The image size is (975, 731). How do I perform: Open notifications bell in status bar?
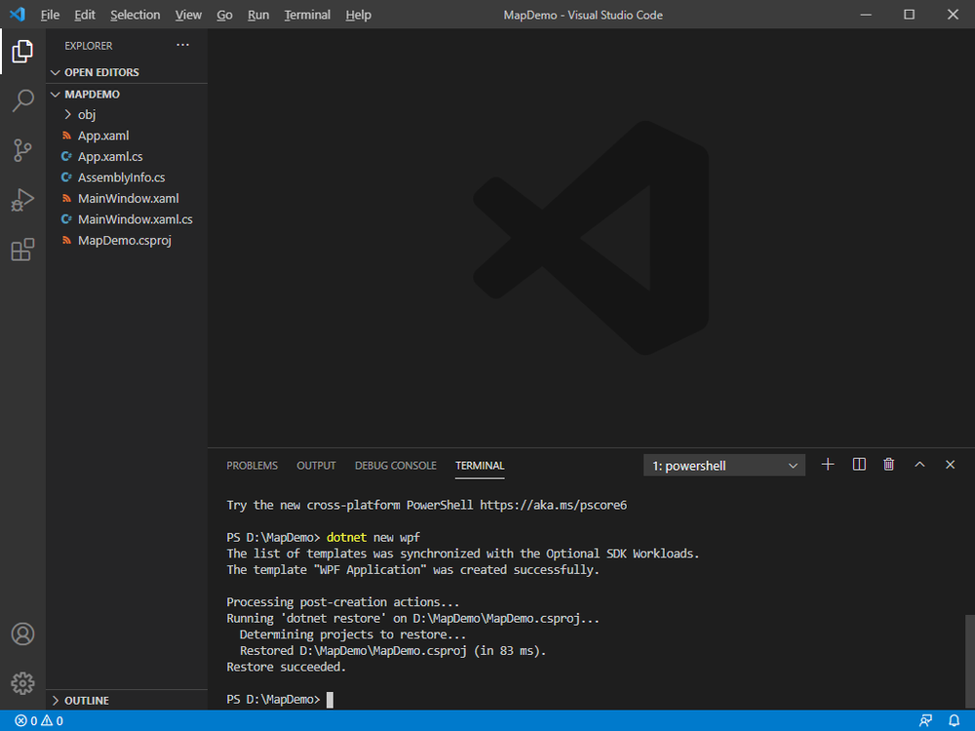click(954, 721)
